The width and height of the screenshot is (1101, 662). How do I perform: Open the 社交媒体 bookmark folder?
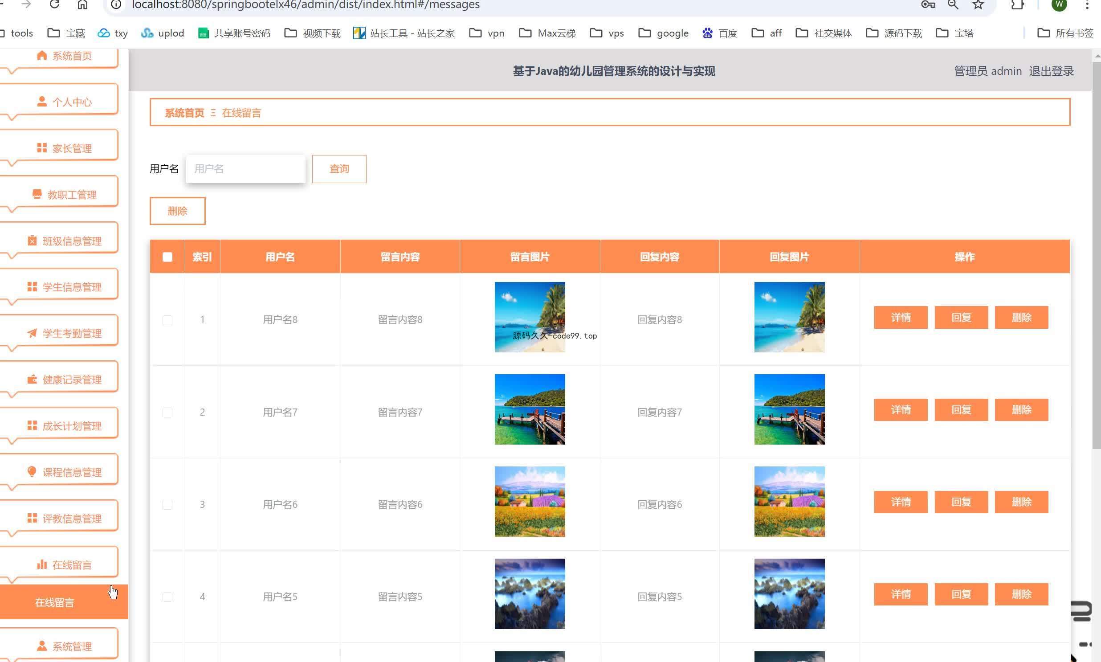click(824, 33)
